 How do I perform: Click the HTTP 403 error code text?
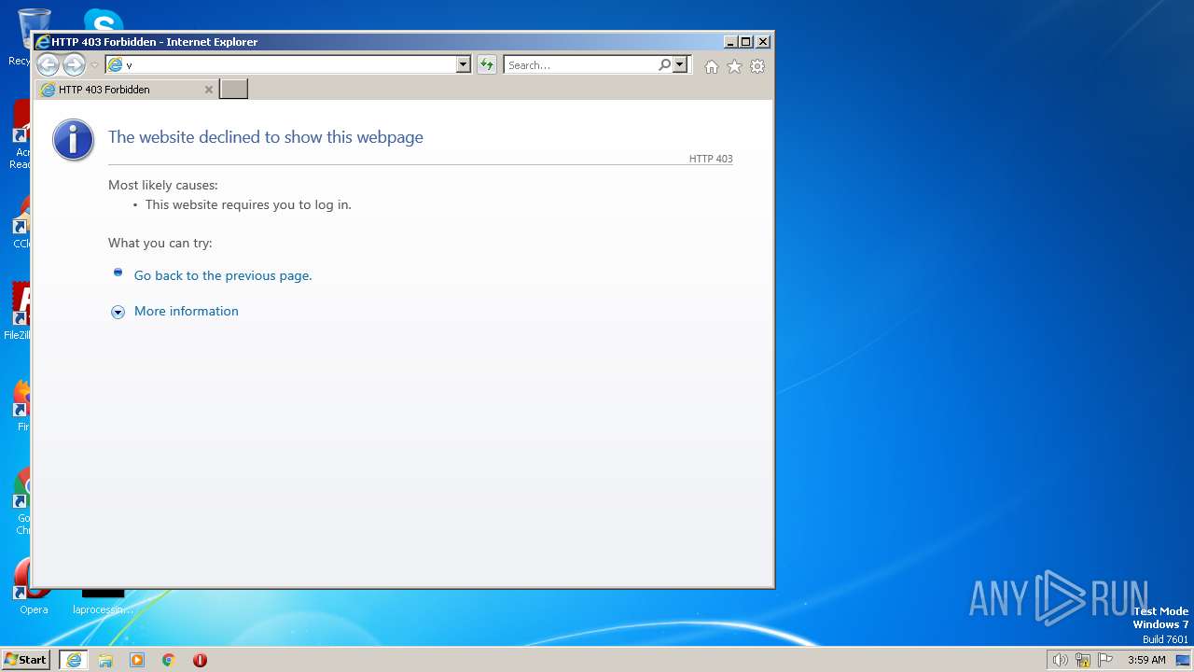point(711,159)
